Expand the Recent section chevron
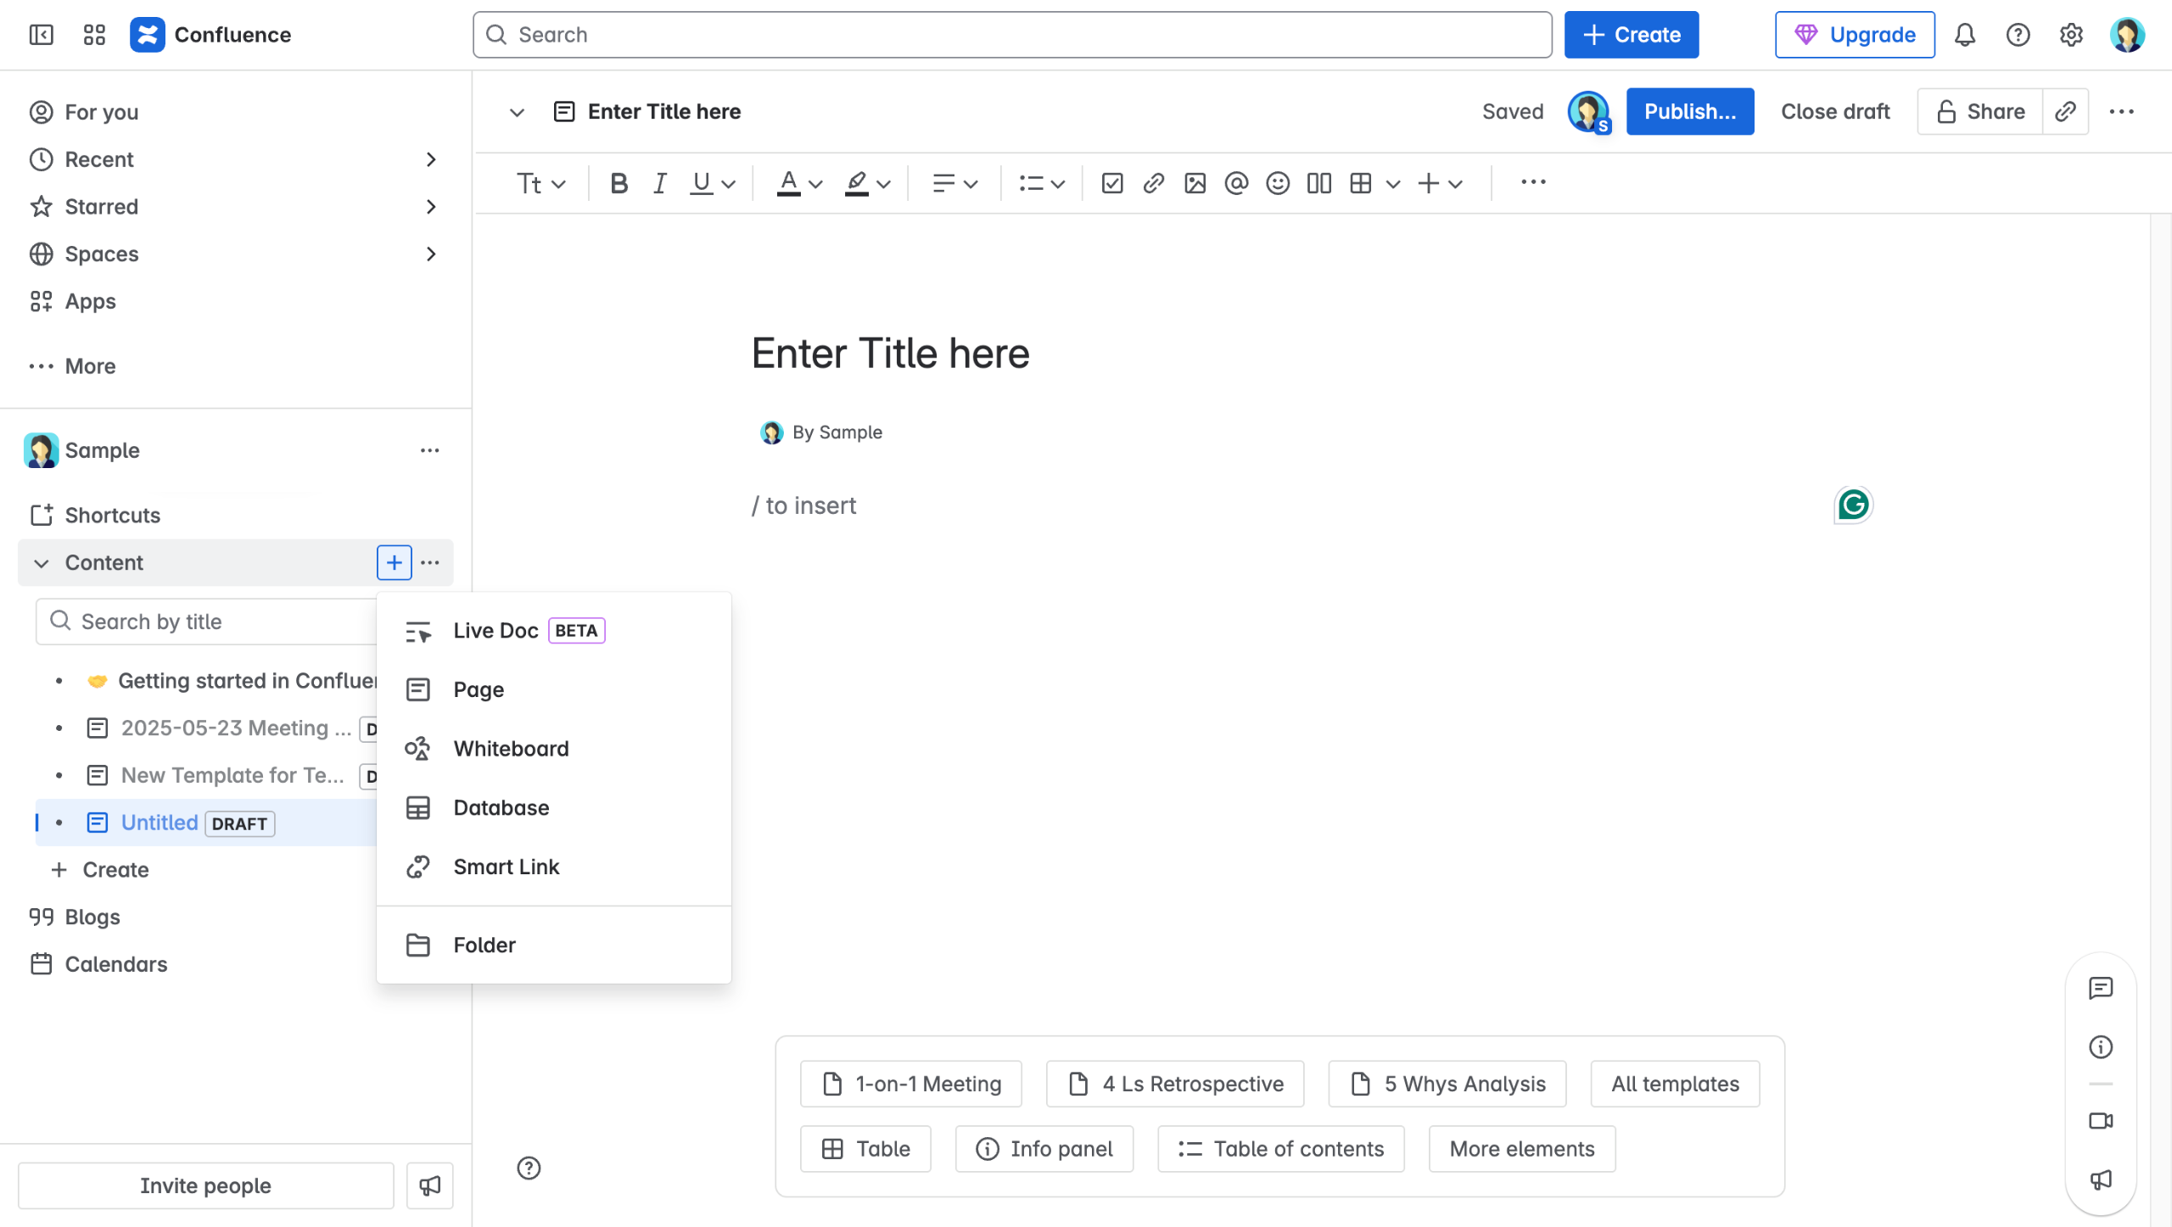Image resolution: width=2172 pixels, height=1227 pixels. click(431, 159)
